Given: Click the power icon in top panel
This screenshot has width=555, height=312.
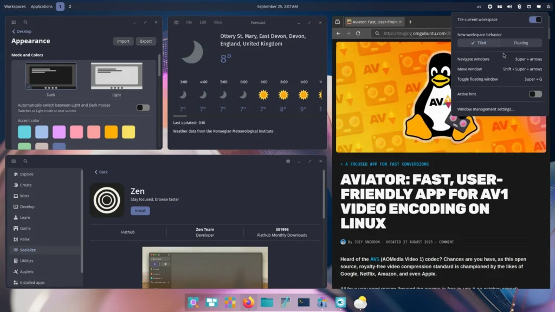Looking at the screenshot, I should 548,6.
